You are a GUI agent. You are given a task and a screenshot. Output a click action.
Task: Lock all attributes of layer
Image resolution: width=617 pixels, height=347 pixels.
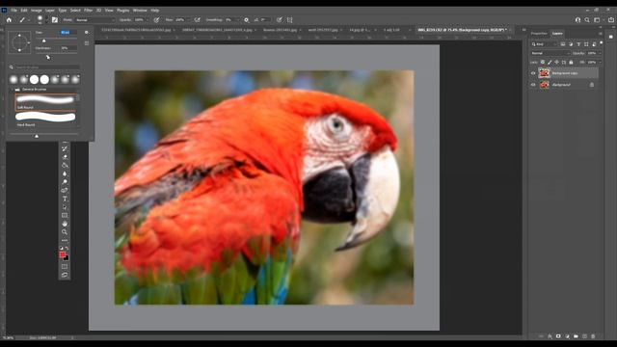tap(571, 62)
